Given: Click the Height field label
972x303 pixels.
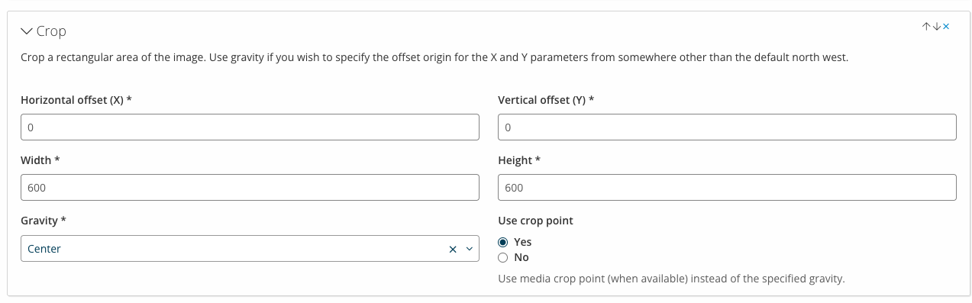Looking at the screenshot, I should (x=519, y=160).
